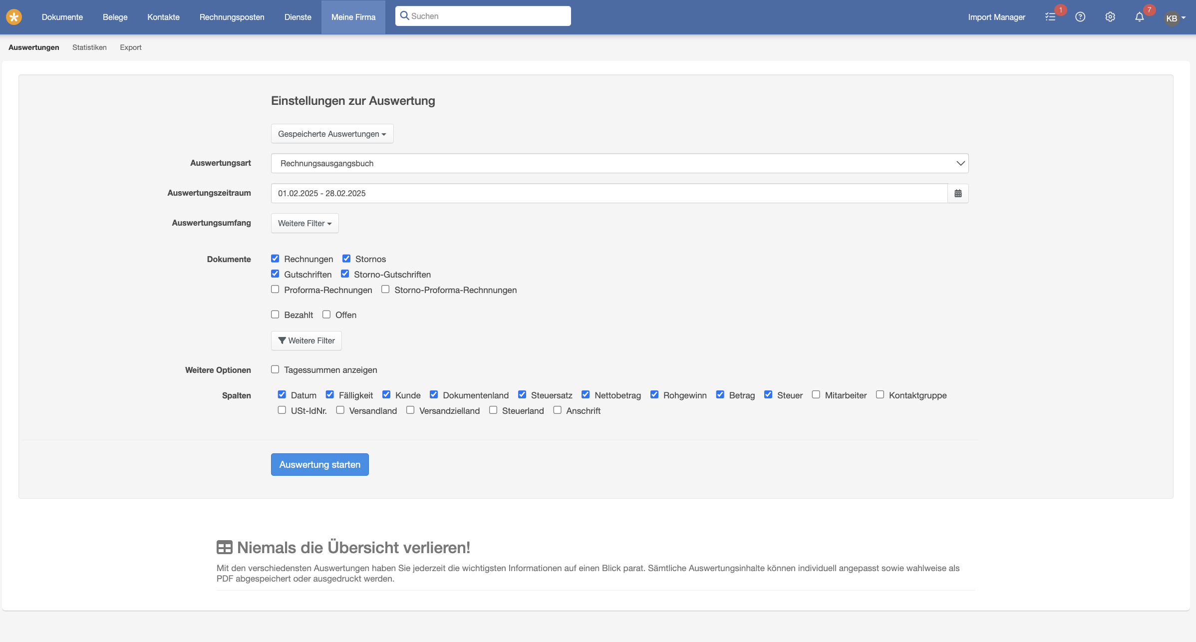Open the Gespeicherte Auswertungen dropdown
Screen dimensions: 1196x642
(332, 134)
